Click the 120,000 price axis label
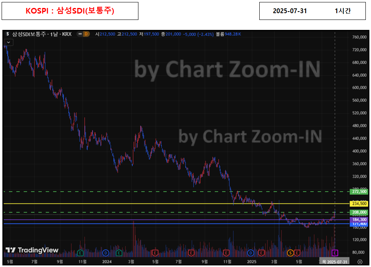371x267 pixels. click(x=359, y=240)
